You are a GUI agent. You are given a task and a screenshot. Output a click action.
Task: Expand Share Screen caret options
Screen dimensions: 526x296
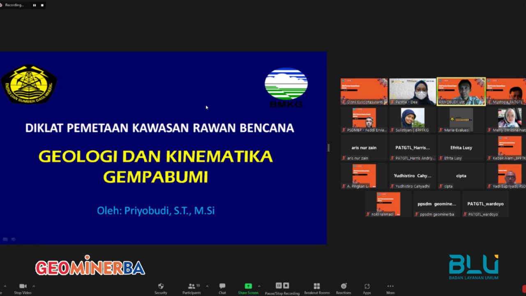point(259,286)
